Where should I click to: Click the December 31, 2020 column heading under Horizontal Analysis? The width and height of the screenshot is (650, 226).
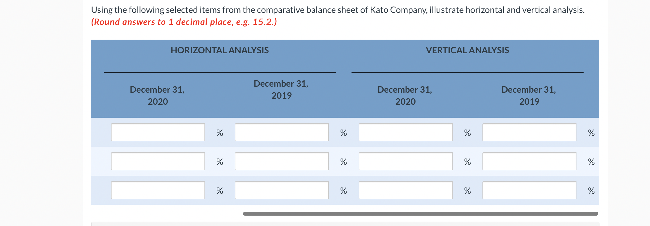click(158, 95)
